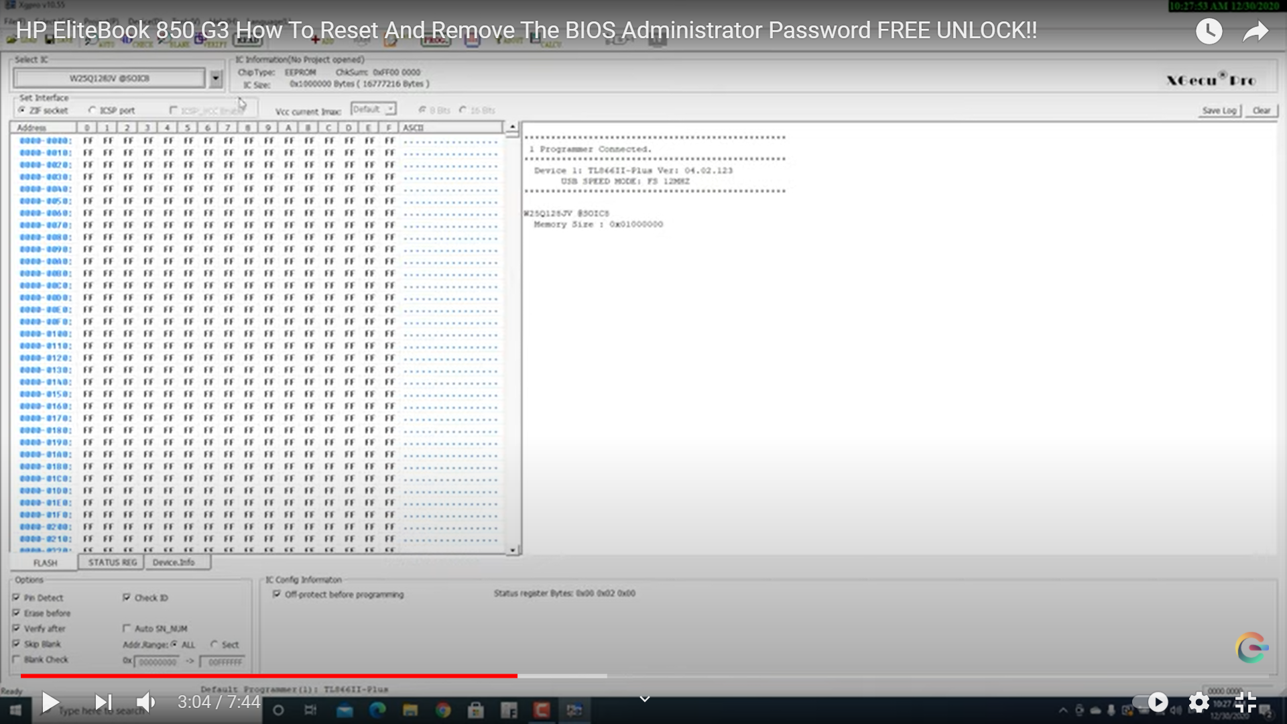Click the Watch later clock icon

pos(1209,31)
